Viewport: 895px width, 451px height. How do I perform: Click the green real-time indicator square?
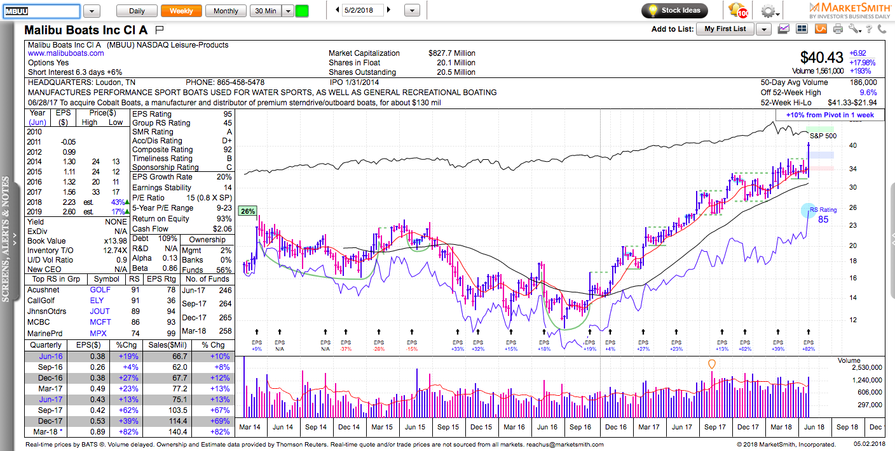click(x=302, y=11)
